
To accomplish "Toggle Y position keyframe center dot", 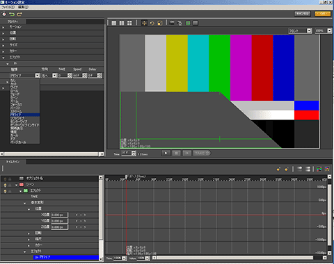I will point(81,221).
